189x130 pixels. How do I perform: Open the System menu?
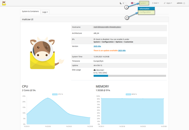point(144,3)
